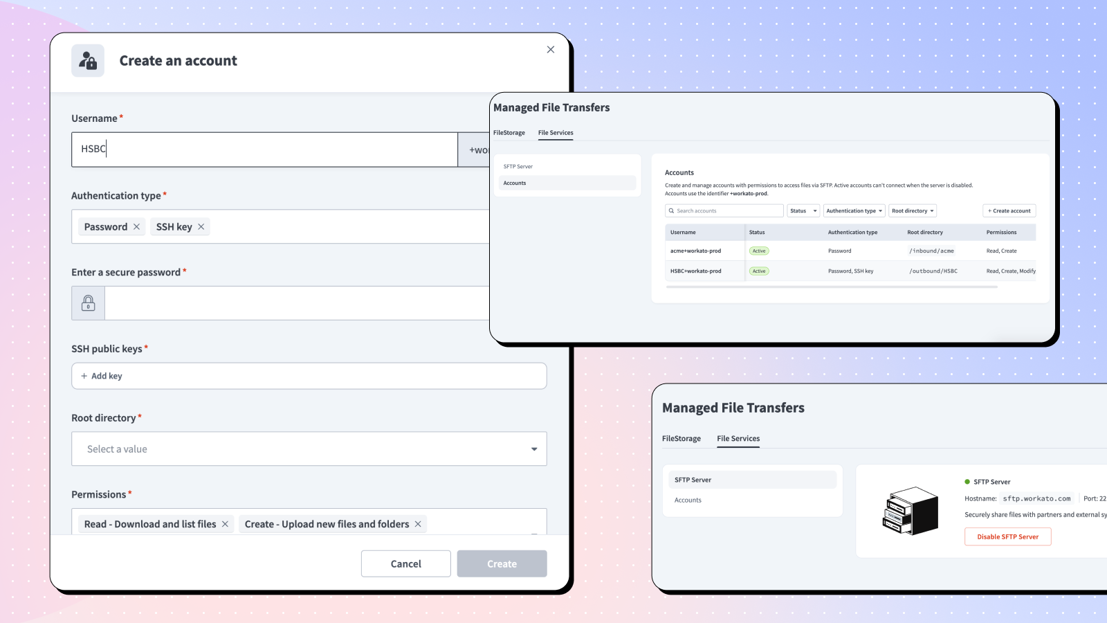Open the Root directory filter dropdown

tap(912, 211)
